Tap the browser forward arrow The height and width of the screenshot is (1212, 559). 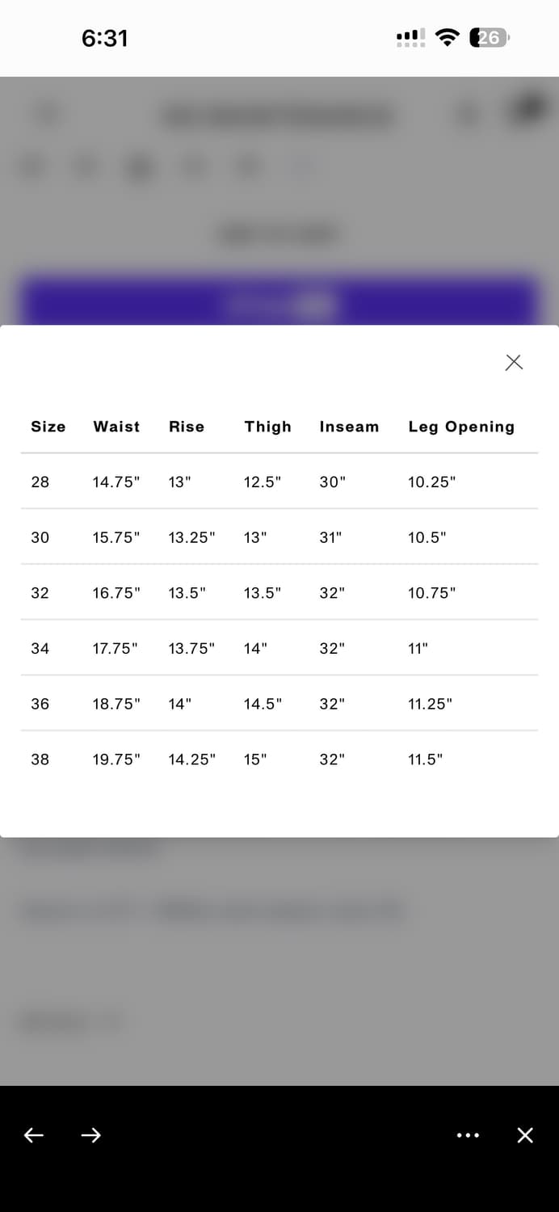[x=90, y=1135]
